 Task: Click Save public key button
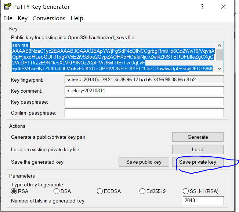[x=144, y=162]
